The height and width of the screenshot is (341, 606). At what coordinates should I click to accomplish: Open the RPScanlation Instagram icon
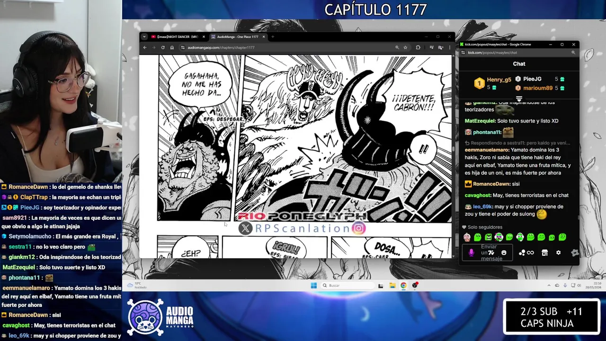click(359, 228)
